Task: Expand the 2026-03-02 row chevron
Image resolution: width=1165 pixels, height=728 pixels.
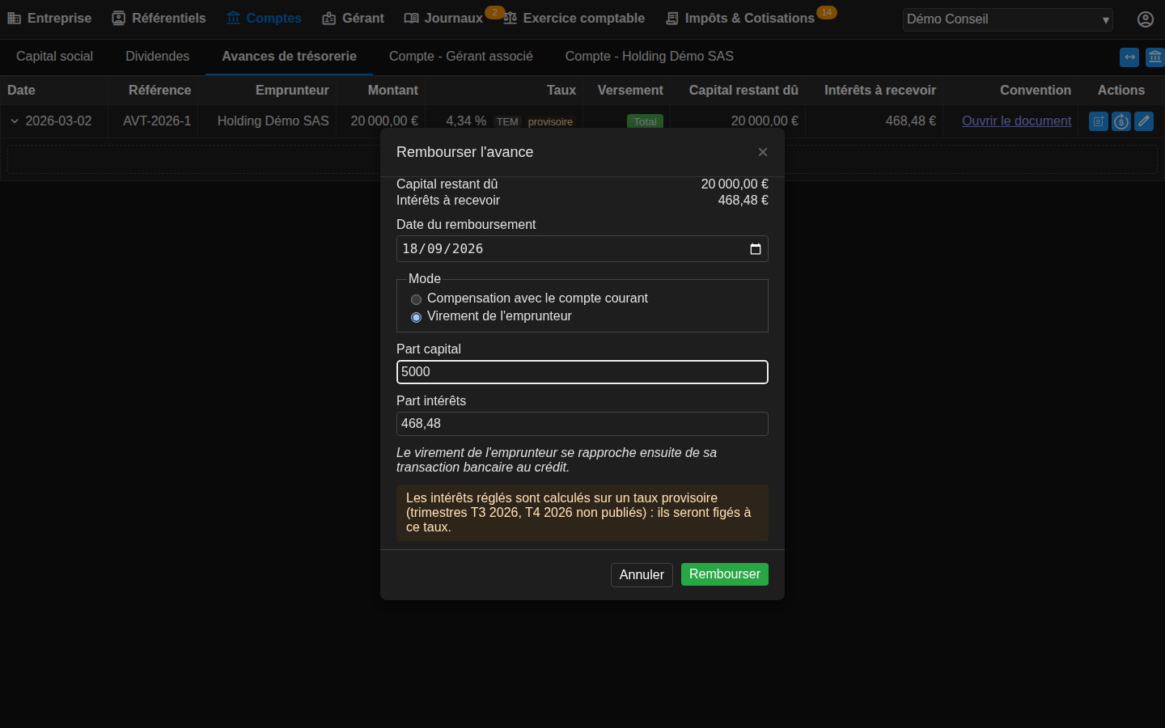Action: pos(15,121)
